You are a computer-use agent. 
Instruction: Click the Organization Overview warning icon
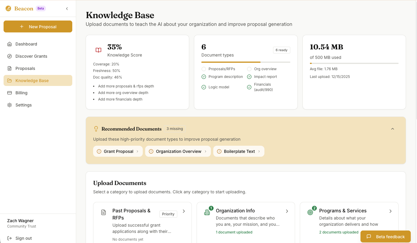tap(151, 151)
